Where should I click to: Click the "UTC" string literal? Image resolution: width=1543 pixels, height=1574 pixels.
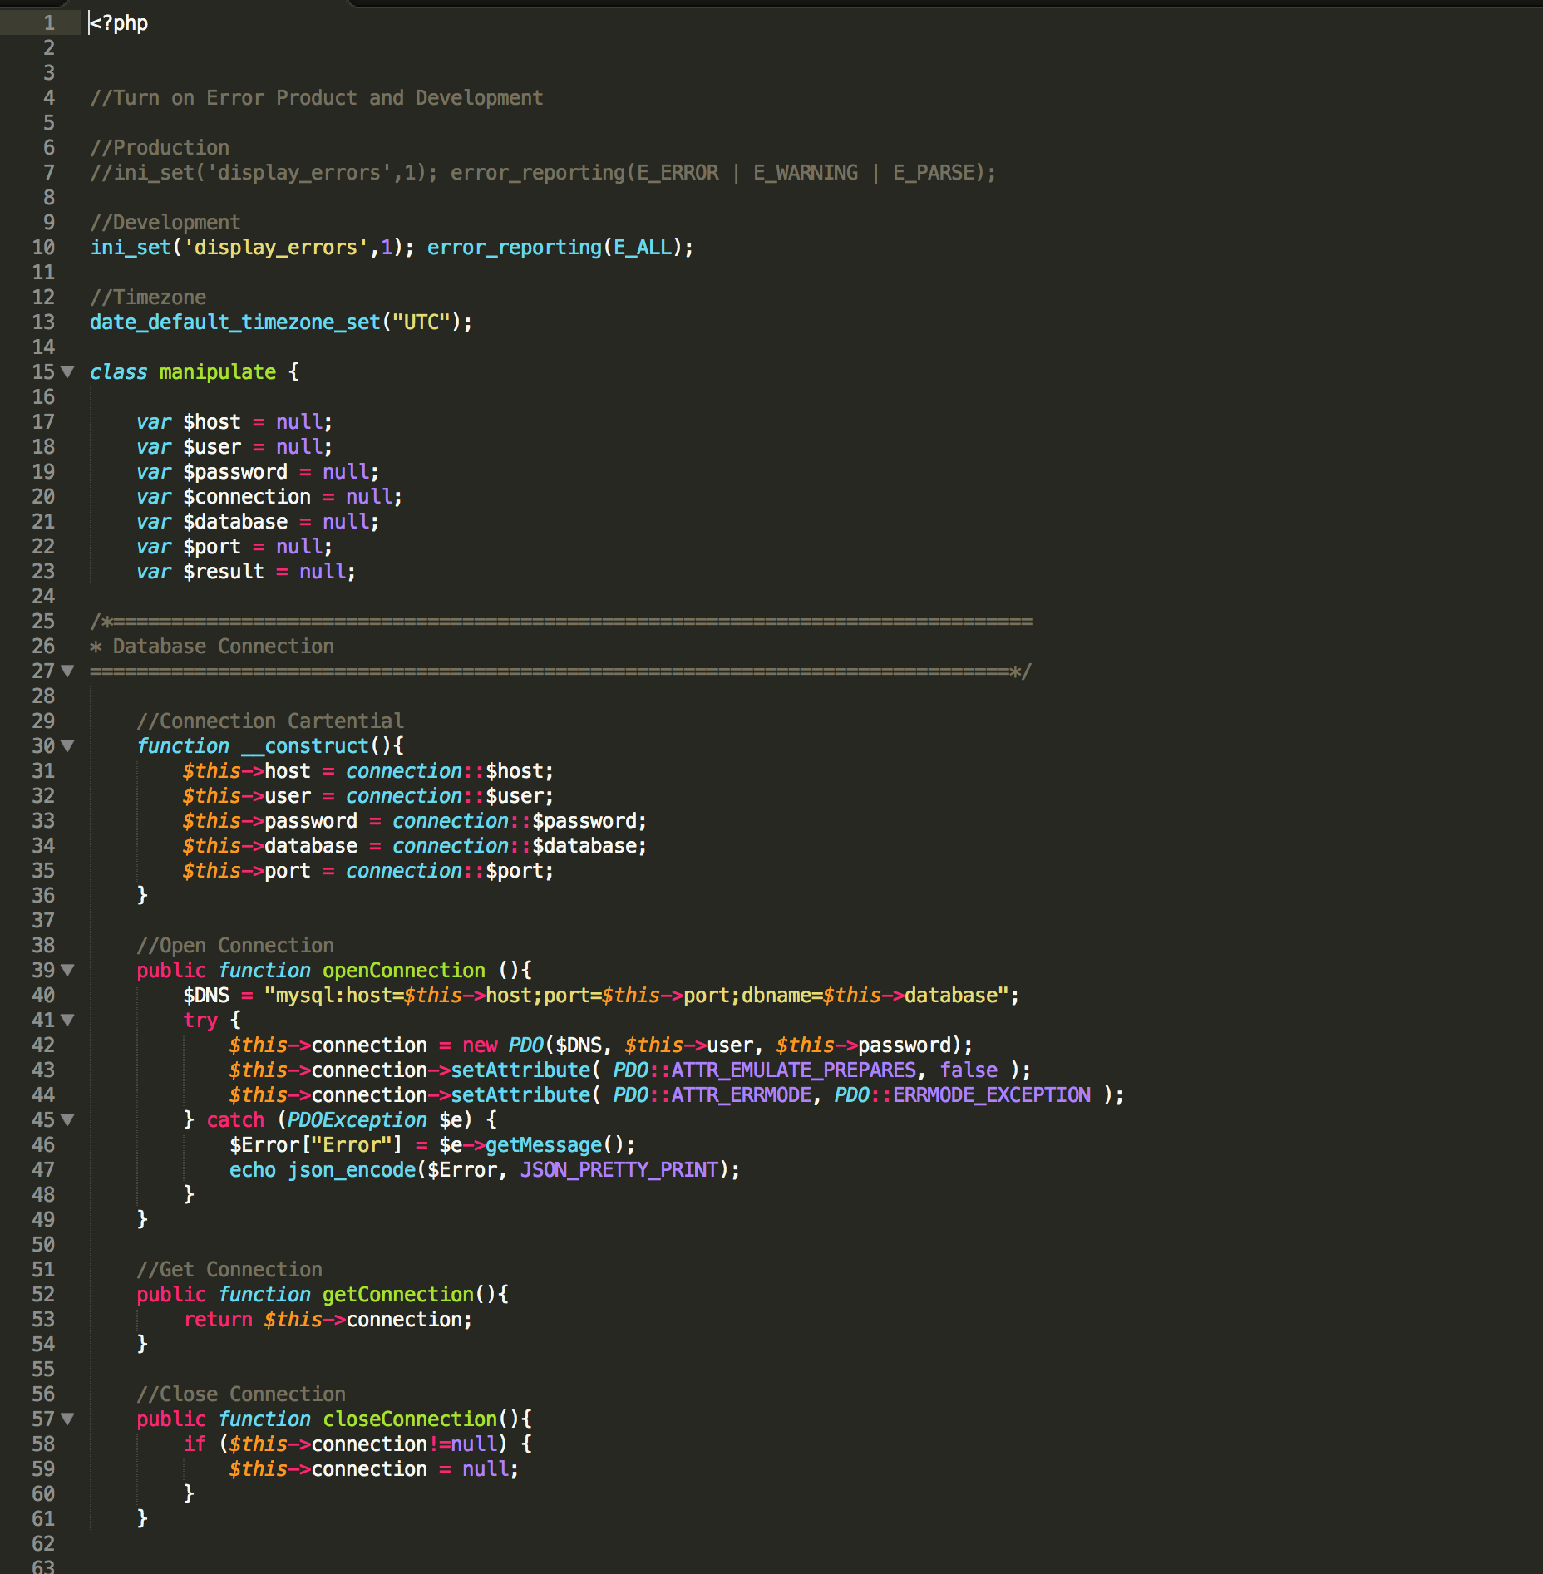tap(421, 322)
